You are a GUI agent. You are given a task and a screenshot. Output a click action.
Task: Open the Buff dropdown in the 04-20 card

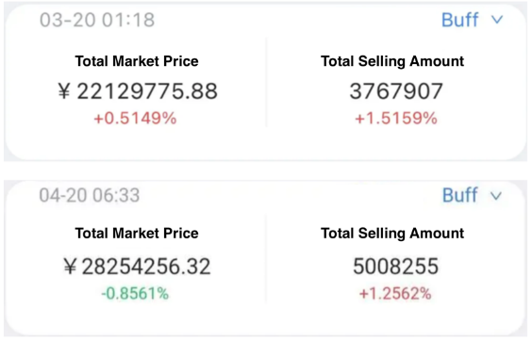point(472,195)
